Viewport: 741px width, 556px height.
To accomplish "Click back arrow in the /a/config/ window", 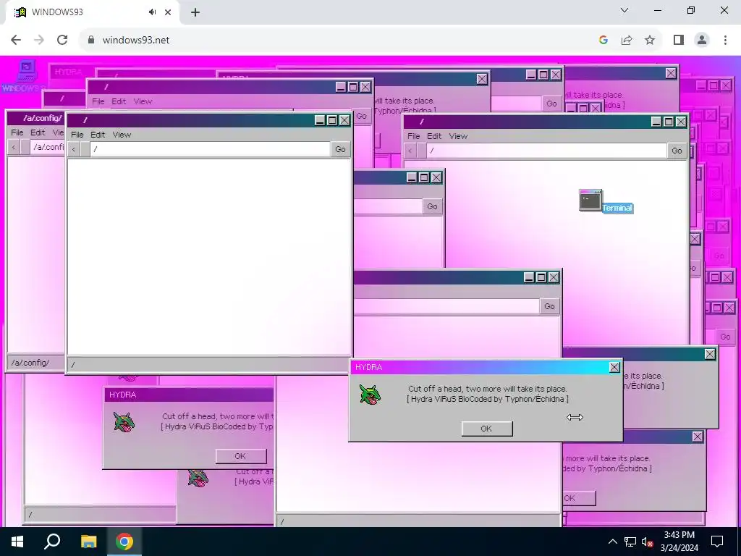I will 14,147.
